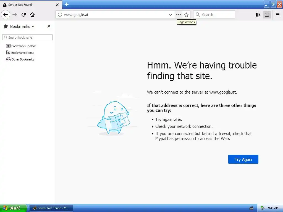Click the Try Again button
The image size is (283, 212).
(243, 159)
